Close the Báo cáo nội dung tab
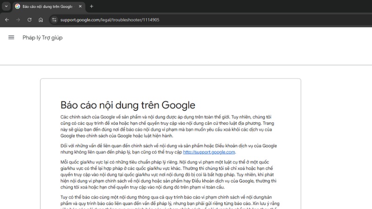Image resolution: width=372 pixels, height=209 pixels. click(80, 7)
